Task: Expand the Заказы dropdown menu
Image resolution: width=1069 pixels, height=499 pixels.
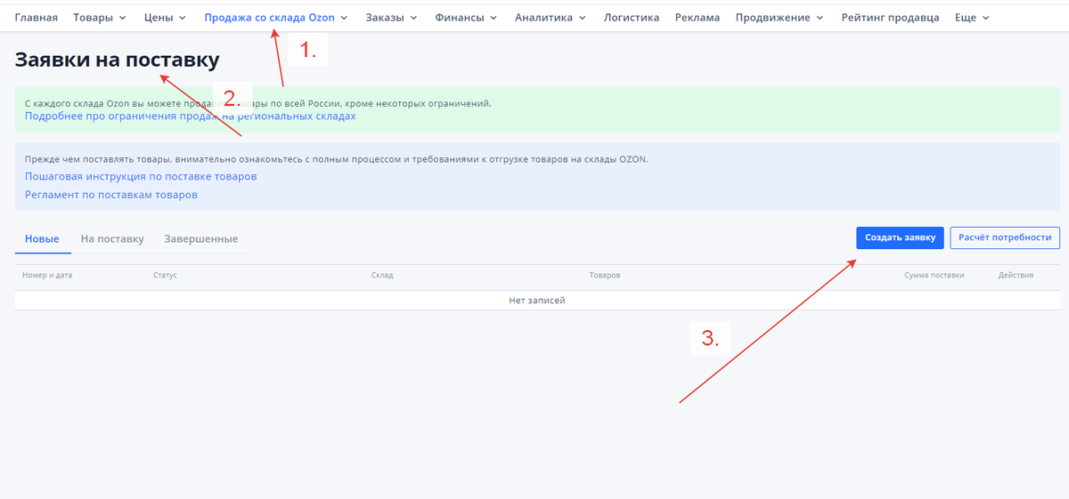Action: tap(391, 18)
